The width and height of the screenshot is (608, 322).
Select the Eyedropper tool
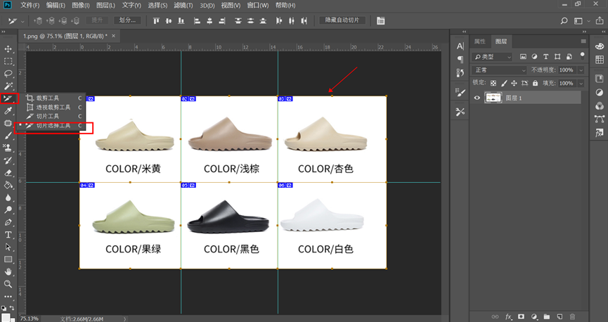(x=8, y=110)
